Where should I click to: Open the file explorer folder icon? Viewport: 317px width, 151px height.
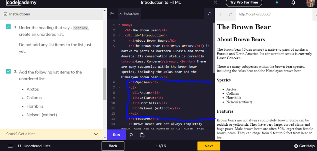pyautogui.click(x=112, y=14)
